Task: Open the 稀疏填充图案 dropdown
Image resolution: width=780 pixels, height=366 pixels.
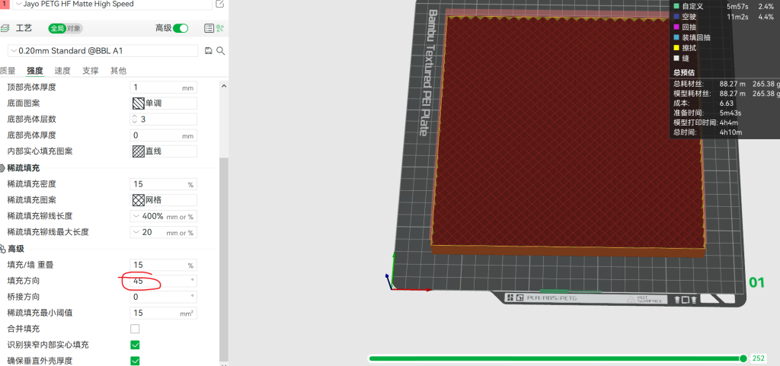Action: tap(163, 200)
